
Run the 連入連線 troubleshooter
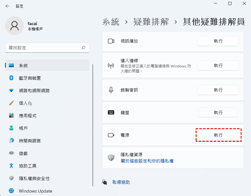point(218,66)
